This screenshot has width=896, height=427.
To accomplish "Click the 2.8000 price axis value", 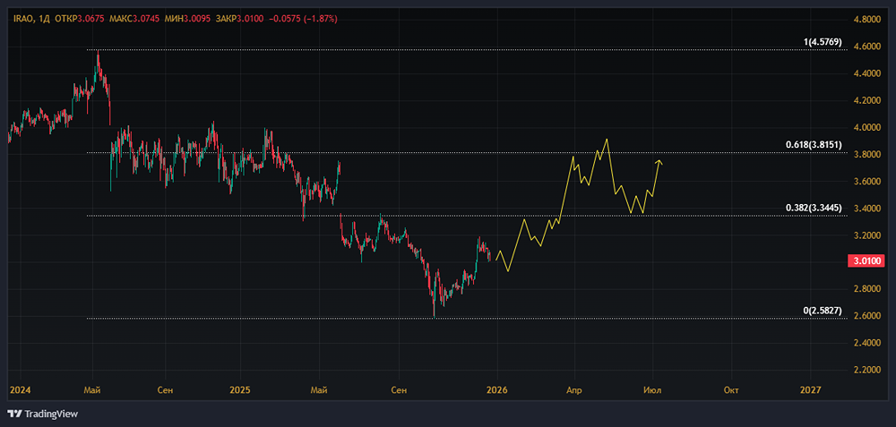I will pos(866,289).
